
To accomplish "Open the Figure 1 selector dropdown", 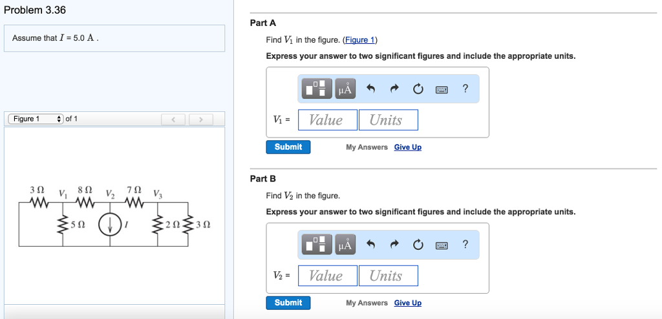I will pyautogui.click(x=36, y=119).
